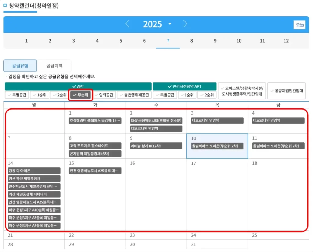
Task: Open 인천 영종하늘도시 A25블록 event on 15th
Action: coord(95,171)
